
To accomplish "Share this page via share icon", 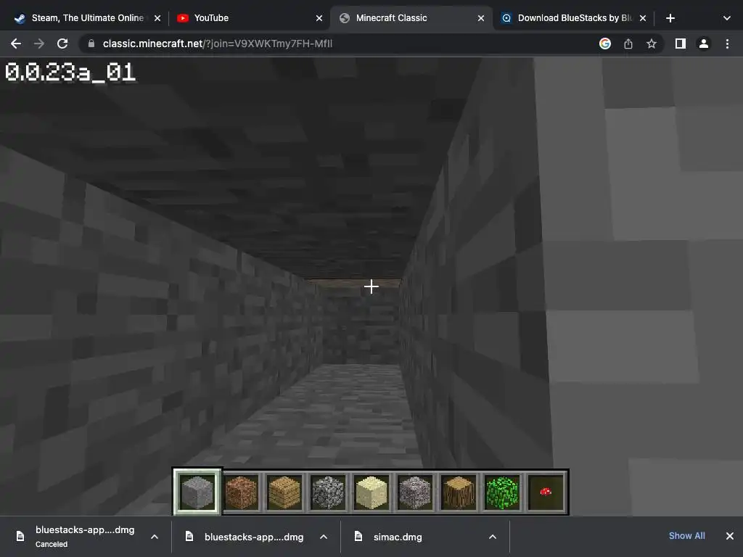I will coord(628,44).
